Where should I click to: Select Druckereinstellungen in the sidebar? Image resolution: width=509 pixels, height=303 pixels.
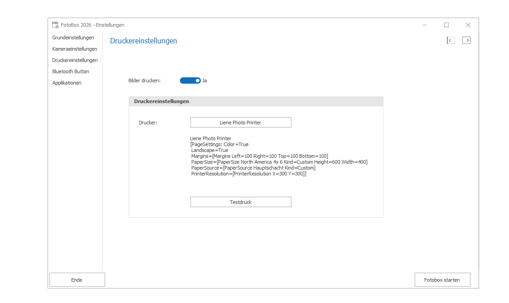[x=75, y=60]
